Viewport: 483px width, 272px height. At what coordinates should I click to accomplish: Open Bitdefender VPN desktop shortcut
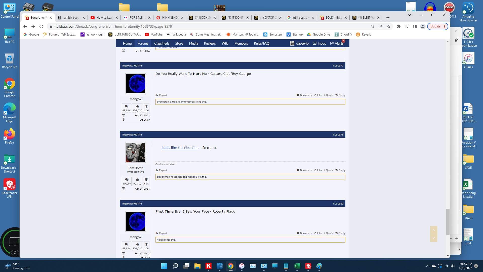point(10,188)
